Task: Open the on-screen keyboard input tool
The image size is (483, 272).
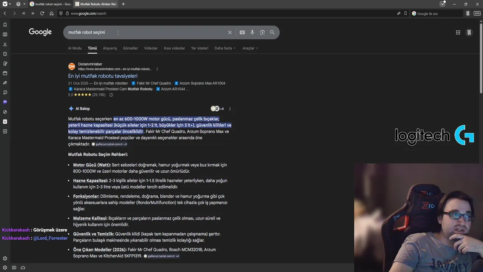Action: [x=242, y=32]
